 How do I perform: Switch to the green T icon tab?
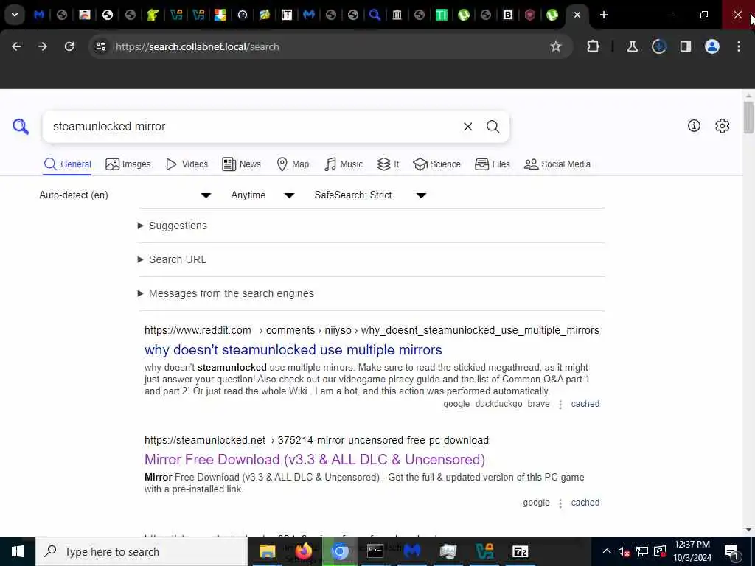pos(441,15)
